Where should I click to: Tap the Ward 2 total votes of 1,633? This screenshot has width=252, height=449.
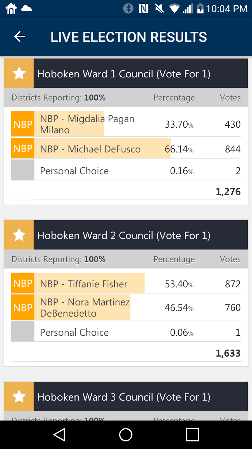[x=228, y=353]
